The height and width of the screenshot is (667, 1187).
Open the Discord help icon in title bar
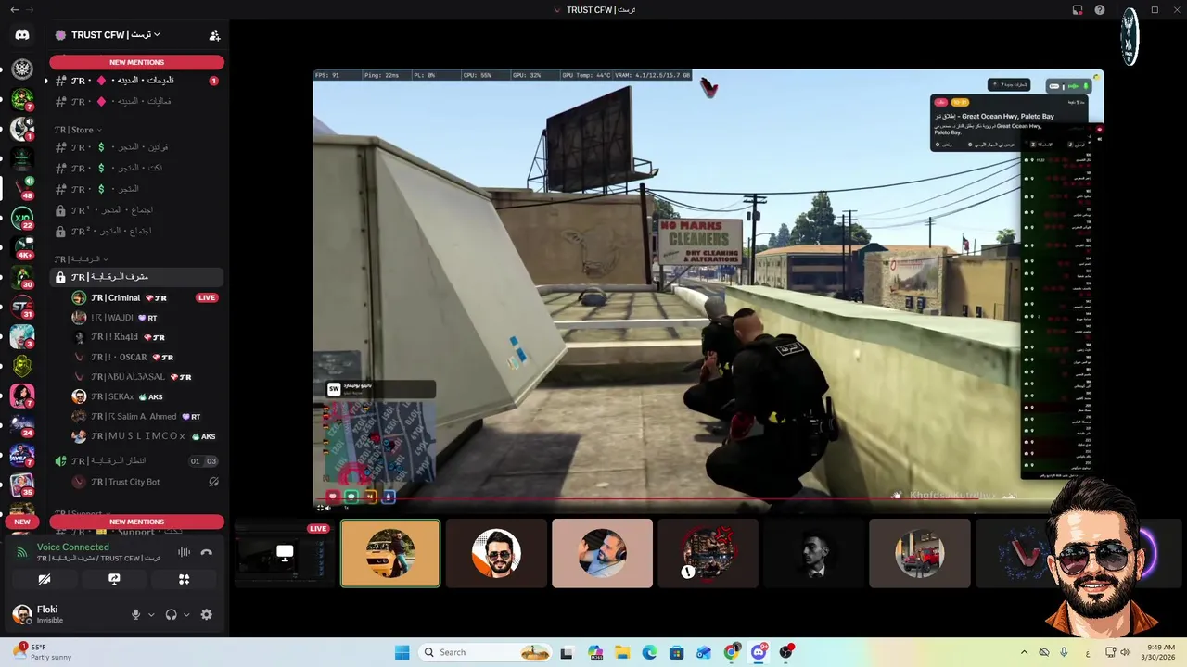1099,10
